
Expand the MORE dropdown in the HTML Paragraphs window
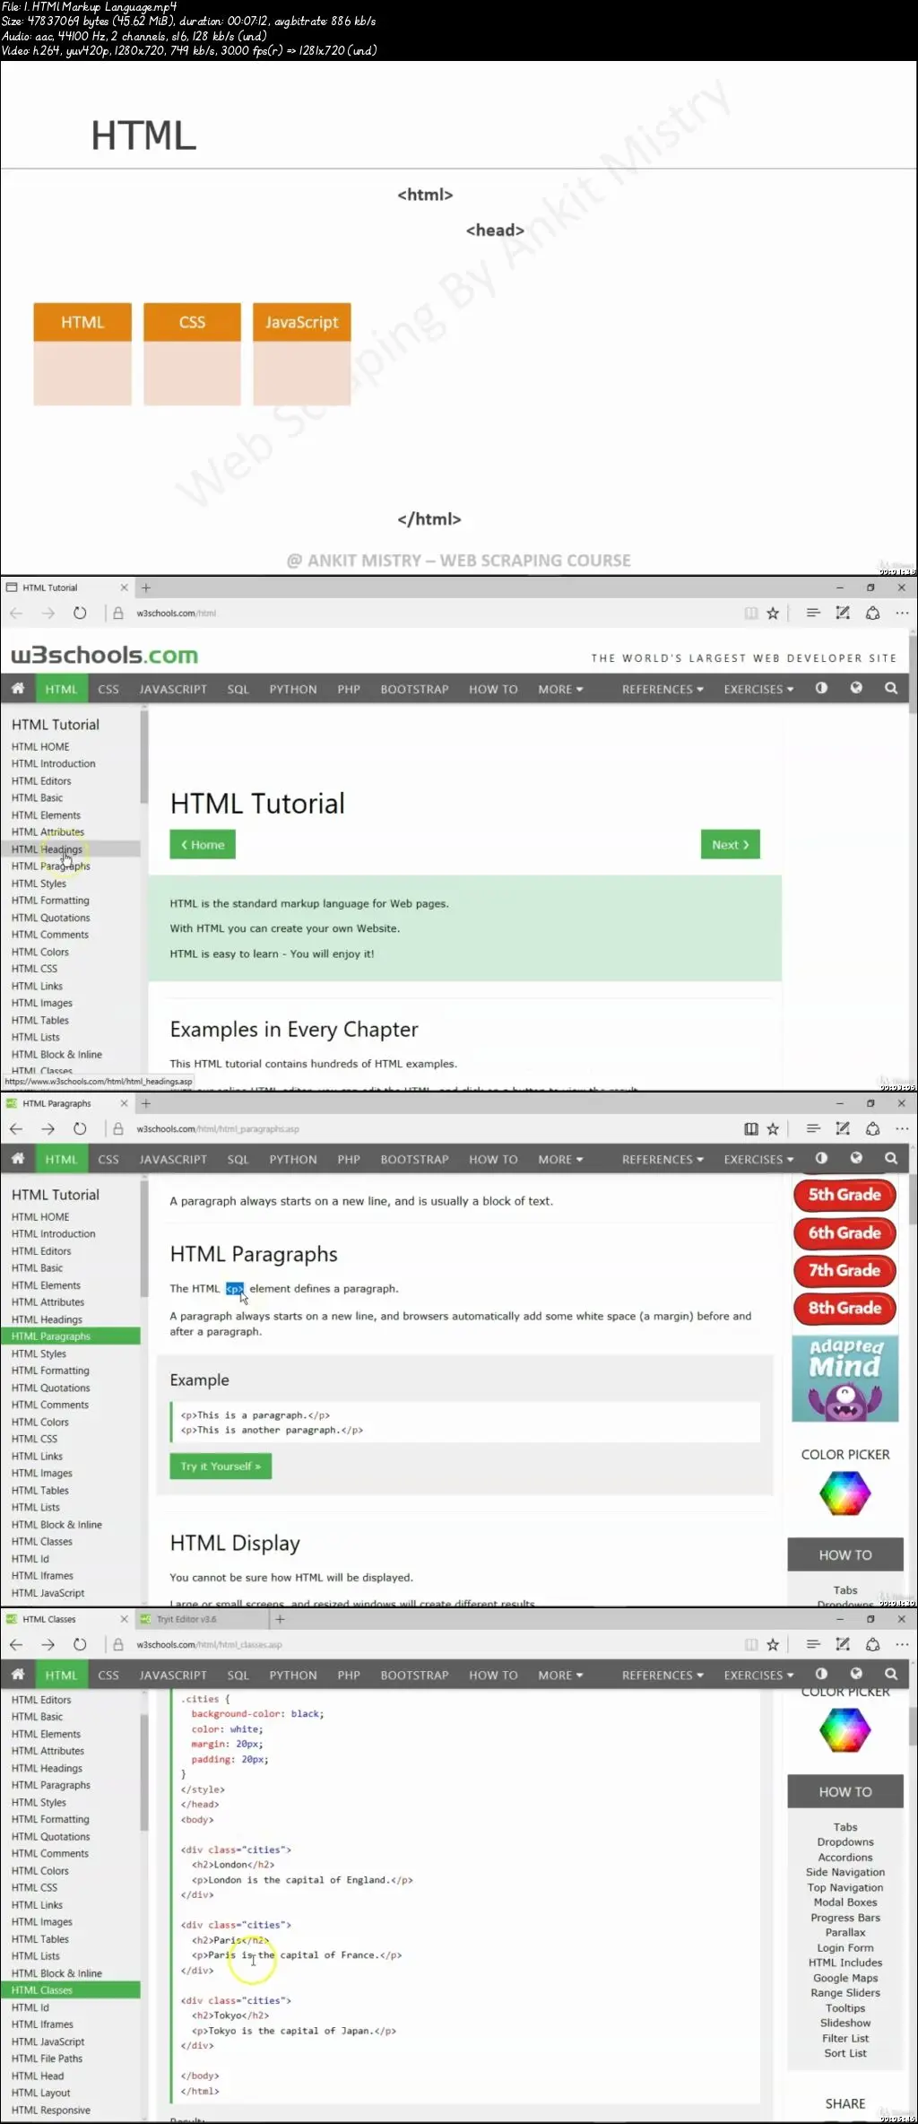coord(560,1159)
